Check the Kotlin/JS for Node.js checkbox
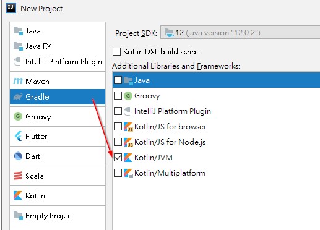Screen dimensions: 320x230 118,142
